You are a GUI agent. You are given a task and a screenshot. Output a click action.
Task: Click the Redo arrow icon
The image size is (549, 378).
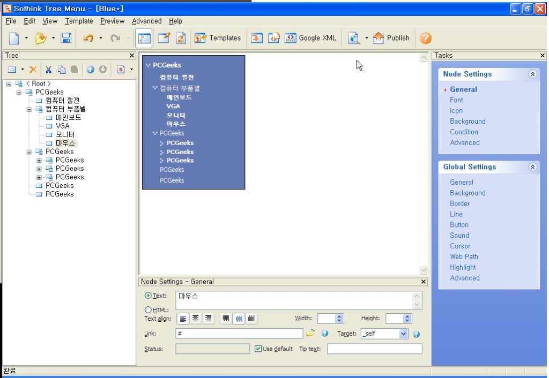[x=115, y=38]
